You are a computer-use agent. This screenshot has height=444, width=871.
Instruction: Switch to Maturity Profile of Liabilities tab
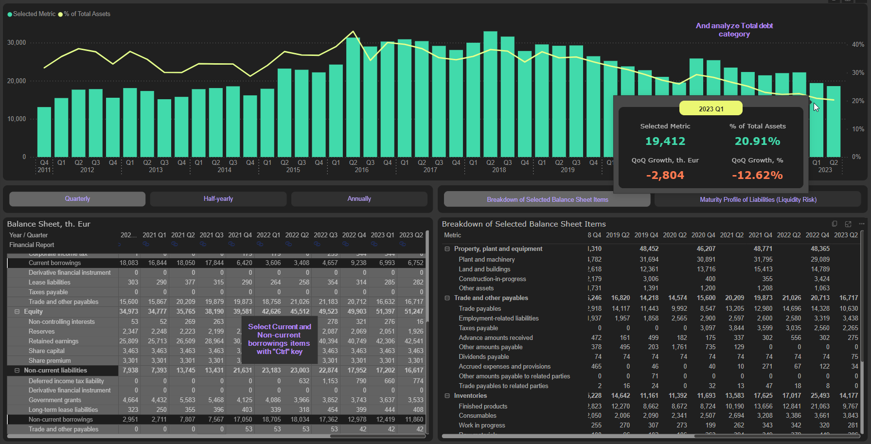(758, 199)
